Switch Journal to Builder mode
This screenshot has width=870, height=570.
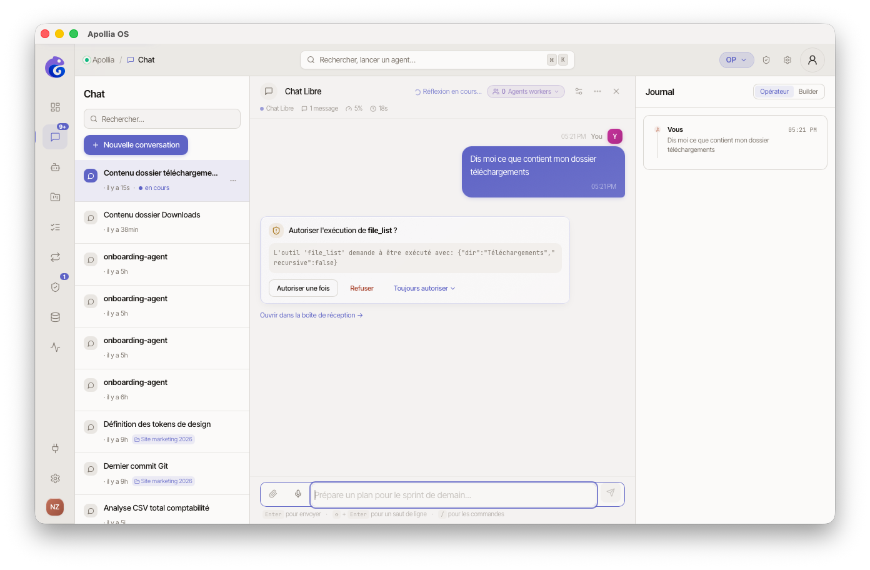(808, 91)
